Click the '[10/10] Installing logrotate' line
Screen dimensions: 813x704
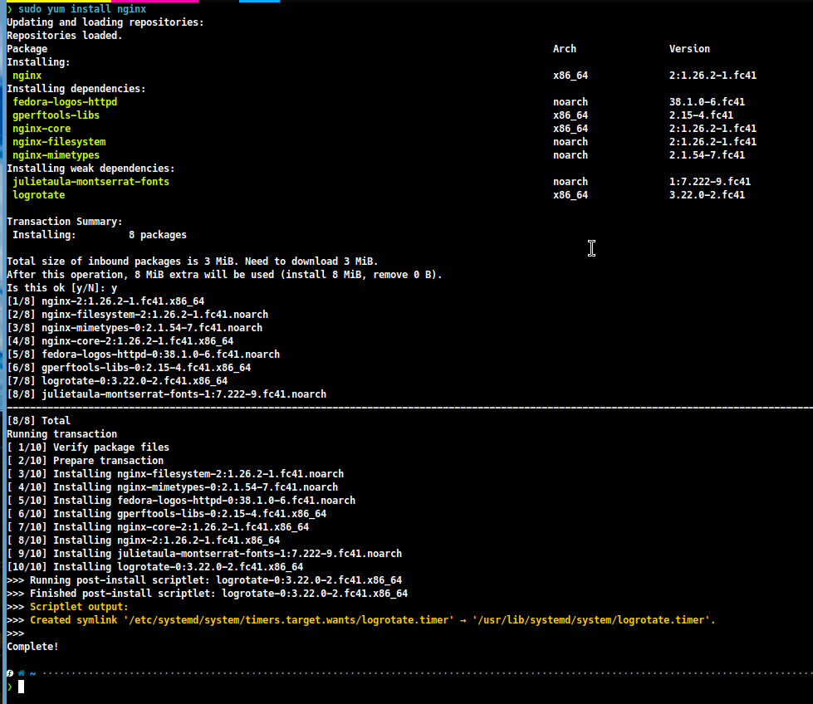coord(155,567)
